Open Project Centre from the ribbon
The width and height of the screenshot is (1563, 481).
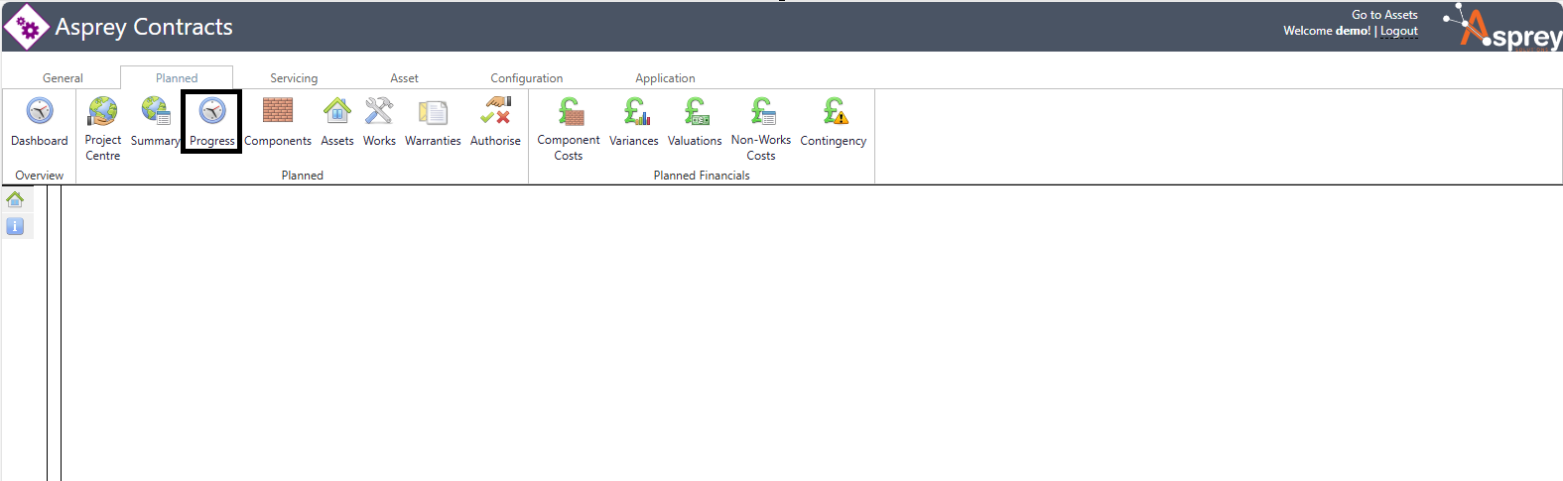point(102,111)
